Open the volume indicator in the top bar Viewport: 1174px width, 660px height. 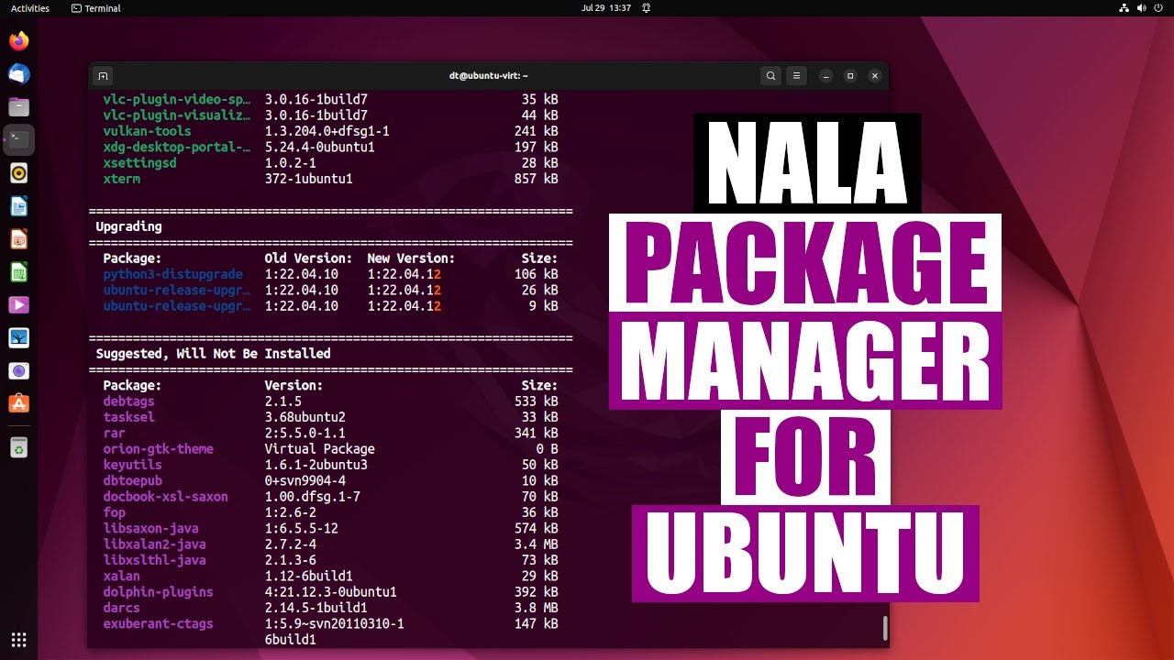coord(1142,8)
